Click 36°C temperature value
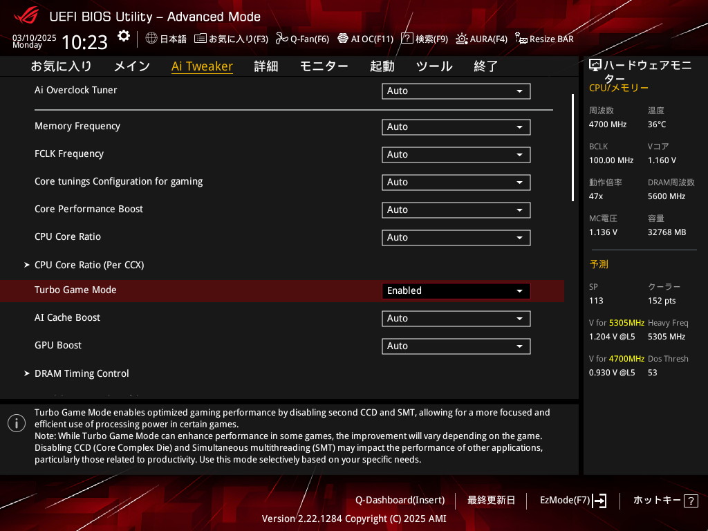 pyautogui.click(x=657, y=124)
